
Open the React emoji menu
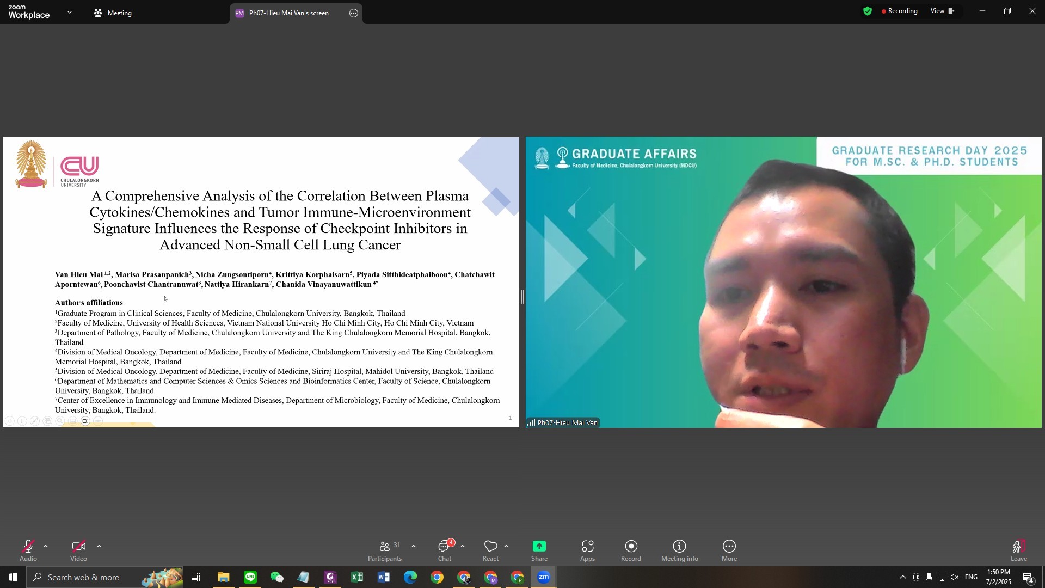coord(490,550)
